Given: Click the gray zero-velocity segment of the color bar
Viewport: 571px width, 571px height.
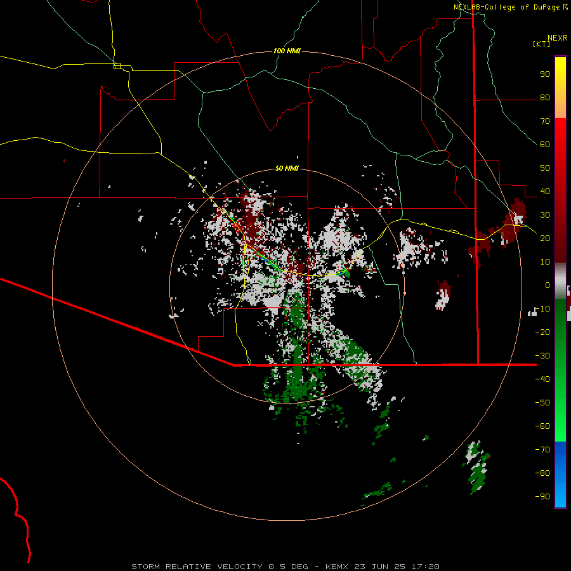Looking at the screenshot, I should (x=560, y=280).
